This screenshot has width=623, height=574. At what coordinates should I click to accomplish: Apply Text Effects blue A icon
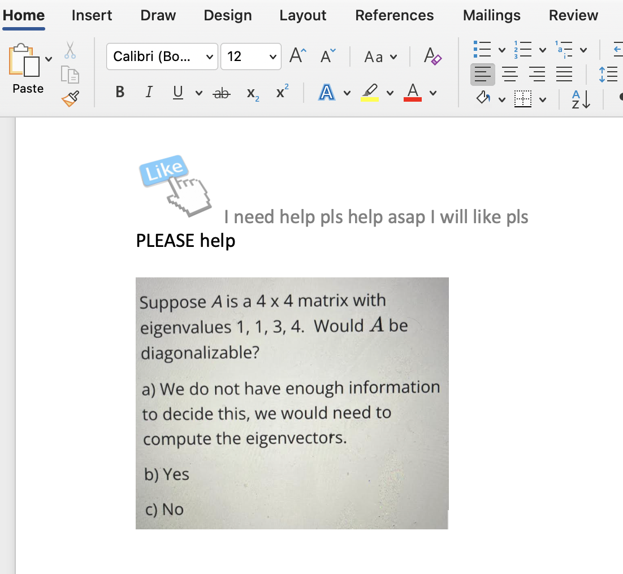pos(327,93)
